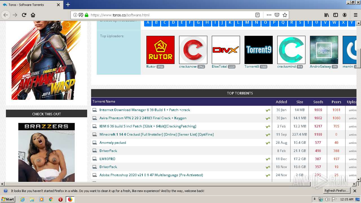Open Opera icon on the taskbar
361x203 pixels.
[x=60, y=199]
